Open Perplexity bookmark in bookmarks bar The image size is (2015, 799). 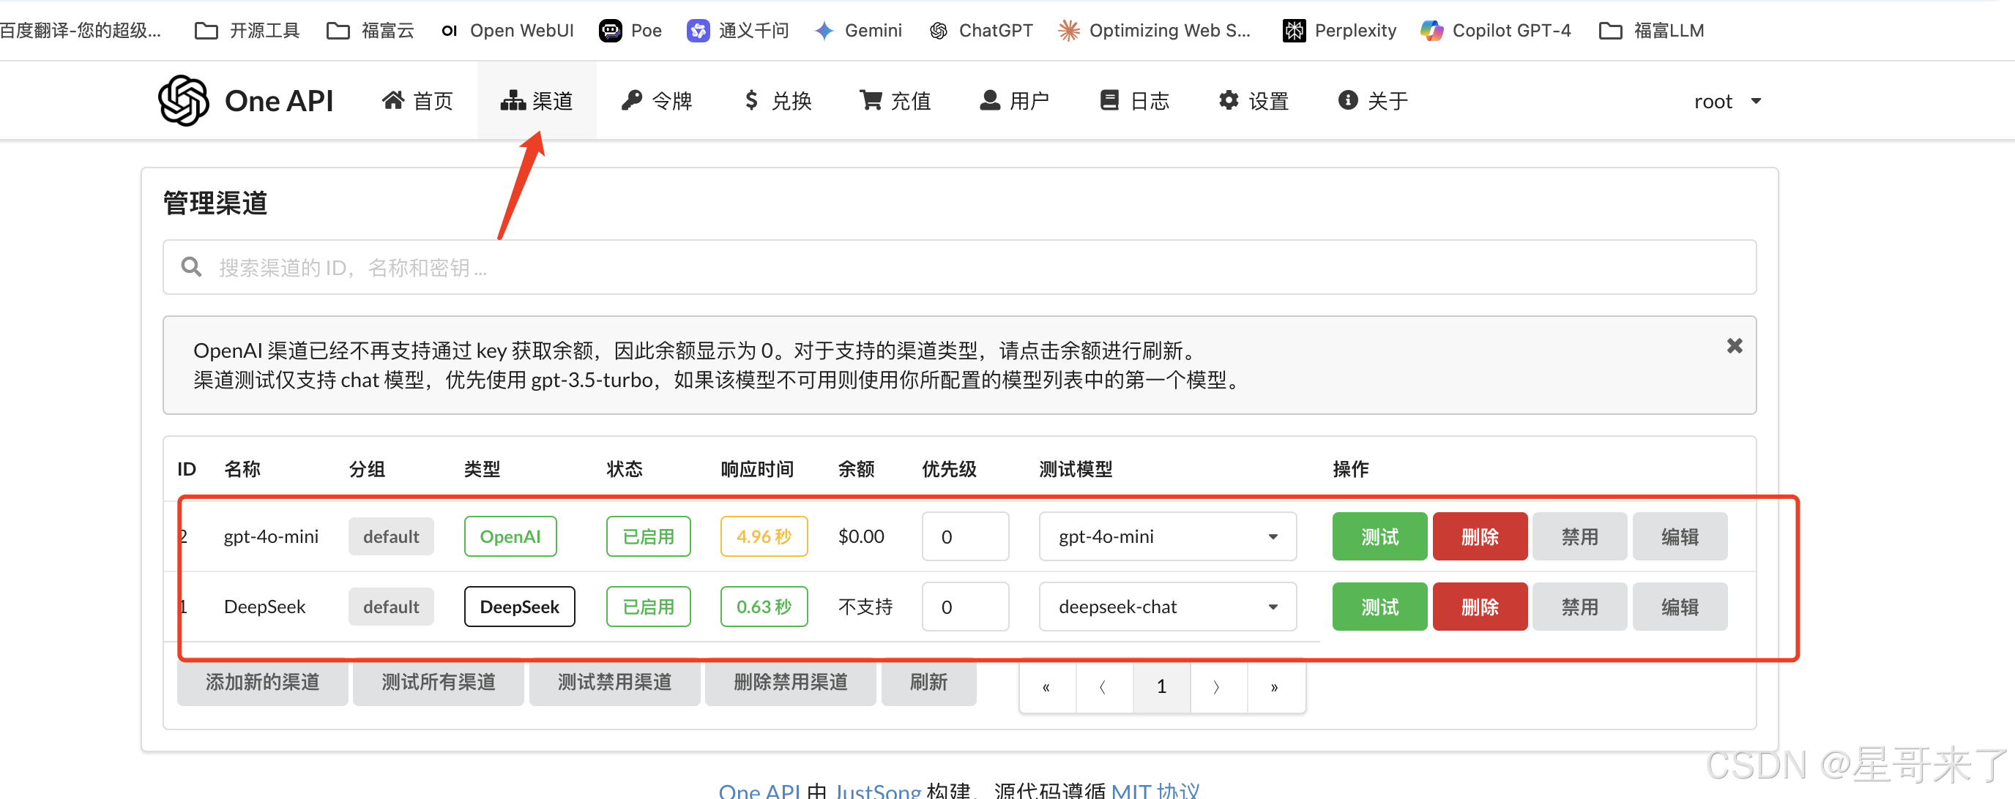pyautogui.click(x=1340, y=31)
